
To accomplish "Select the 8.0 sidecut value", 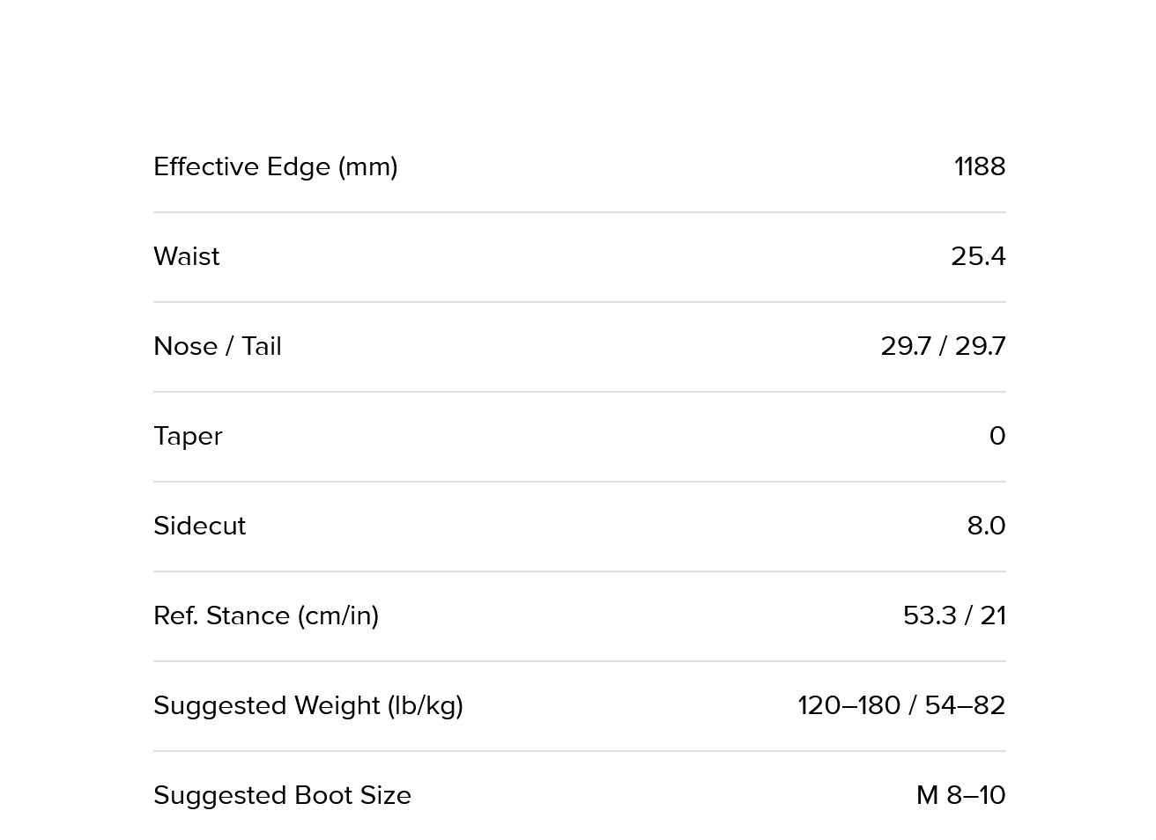I will pyautogui.click(x=986, y=526).
